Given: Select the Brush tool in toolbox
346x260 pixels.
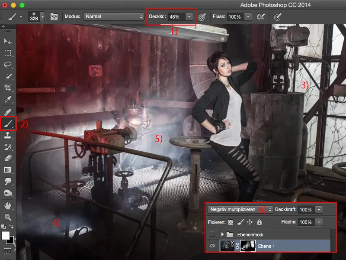Looking at the screenshot, I should click(8, 123).
